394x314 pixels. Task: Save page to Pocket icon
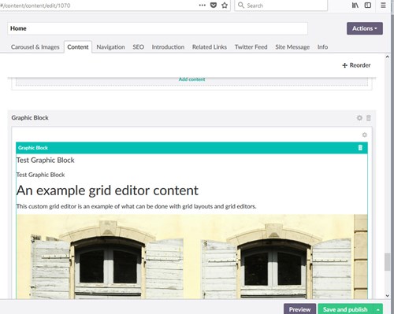click(x=214, y=6)
